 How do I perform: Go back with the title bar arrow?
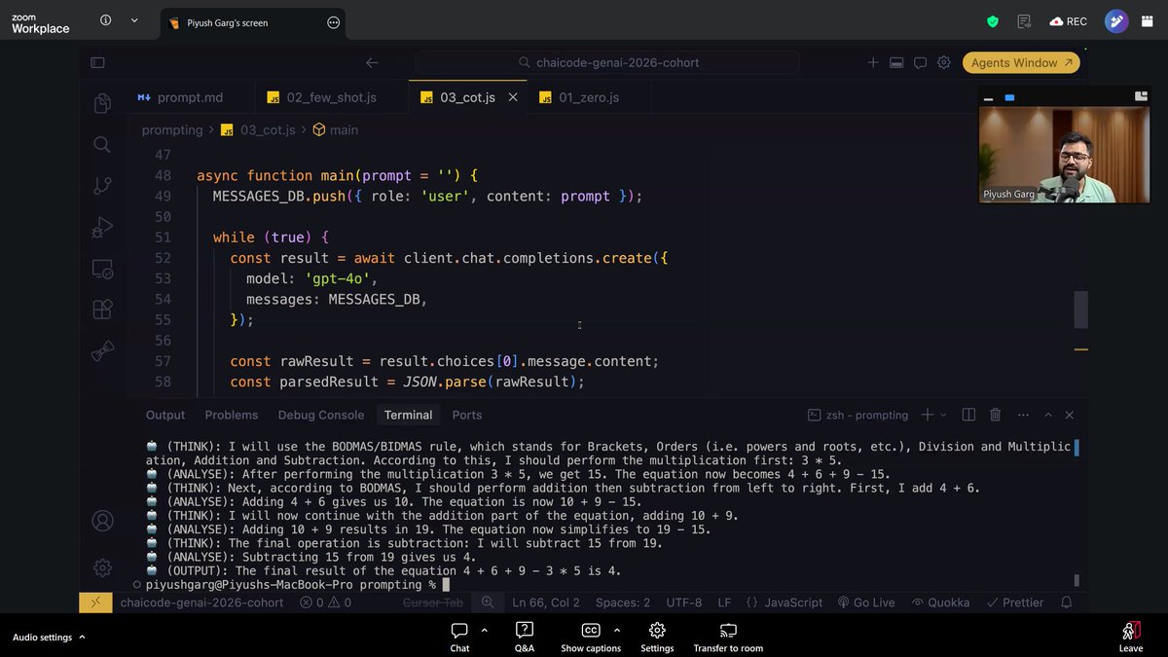click(x=372, y=62)
